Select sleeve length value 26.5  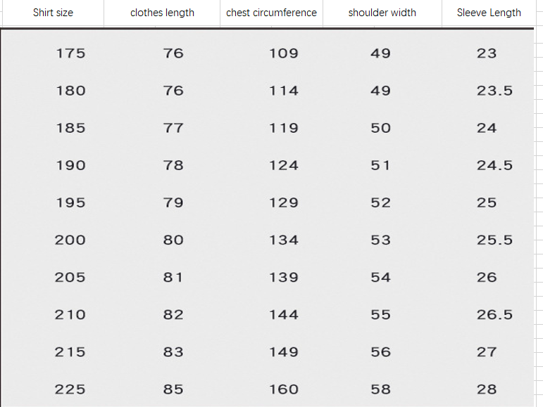[494, 315]
